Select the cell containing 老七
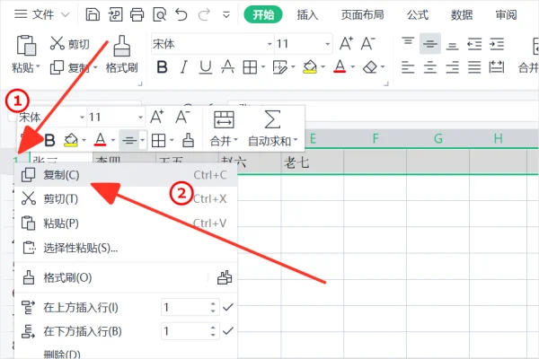539x359 pixels. pyautogui.click(x=312, y=162)
